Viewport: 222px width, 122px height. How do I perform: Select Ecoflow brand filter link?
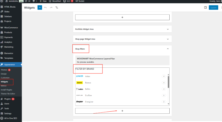88,95
